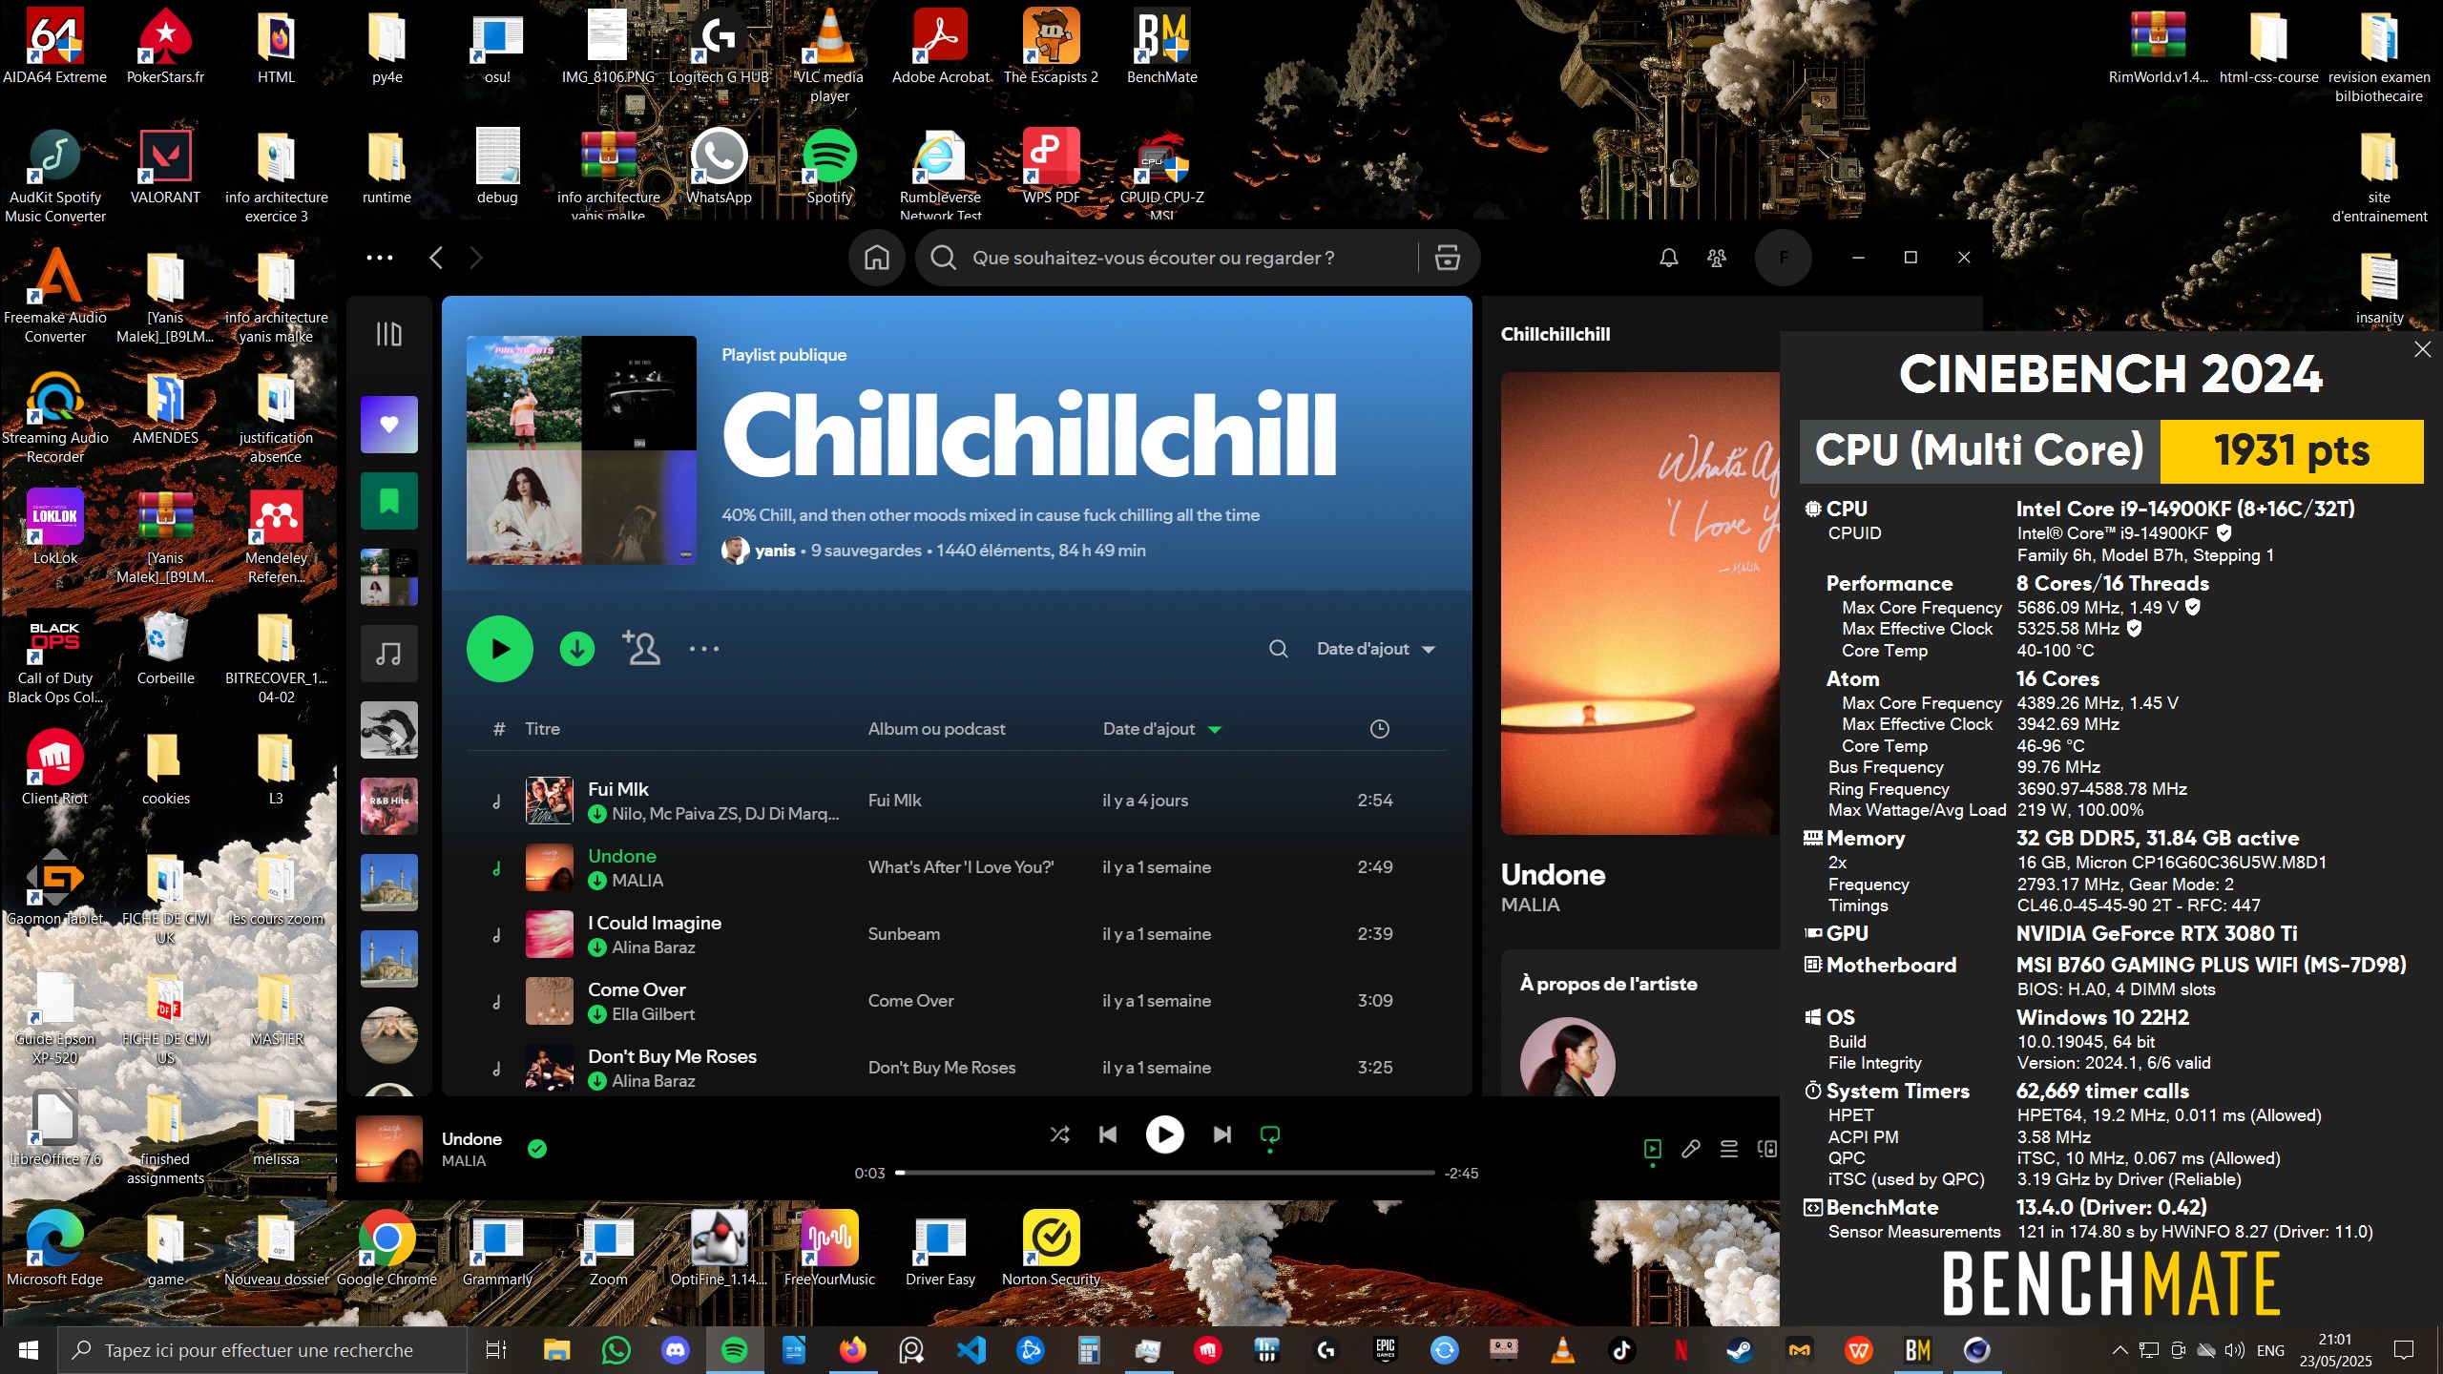Show hidden system tray icons
2443x1374 pixels.
(x=2119, y=1350)
